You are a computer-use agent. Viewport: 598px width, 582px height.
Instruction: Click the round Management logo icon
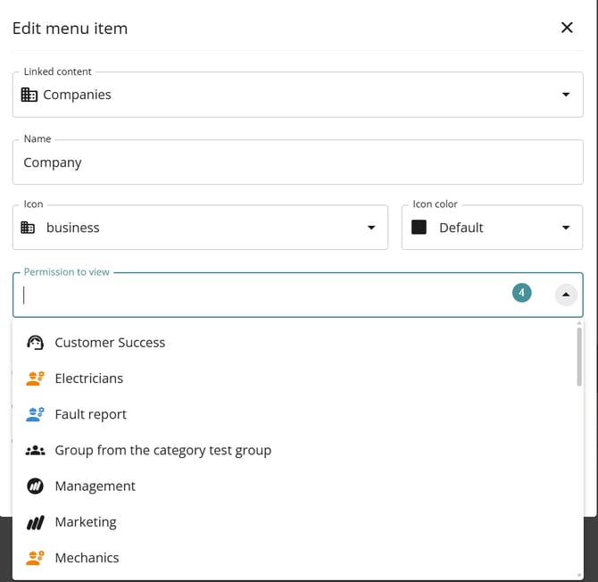tap(36, 486)
